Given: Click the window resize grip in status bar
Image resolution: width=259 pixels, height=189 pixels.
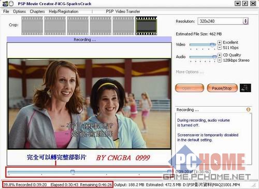Looking at the screenshot, I should click(x=254, y=185).
